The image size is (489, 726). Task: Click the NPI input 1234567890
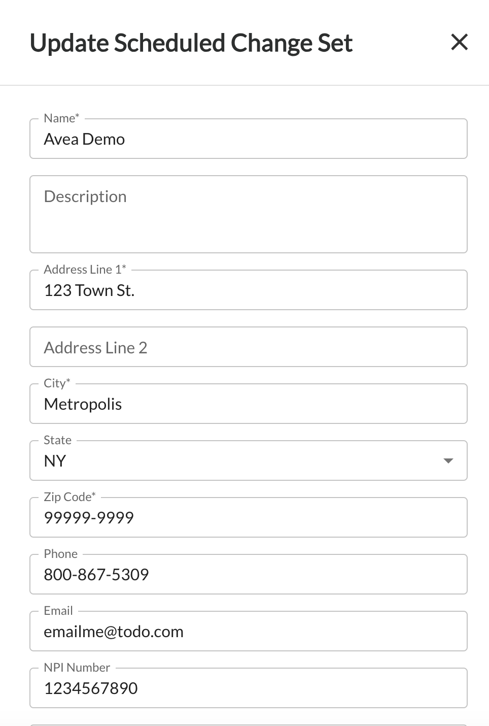[248, 688]
